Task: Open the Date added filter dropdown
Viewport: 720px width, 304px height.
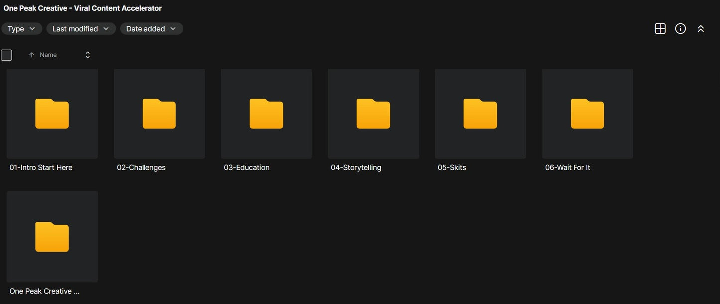Action: (x=151, y=29)
